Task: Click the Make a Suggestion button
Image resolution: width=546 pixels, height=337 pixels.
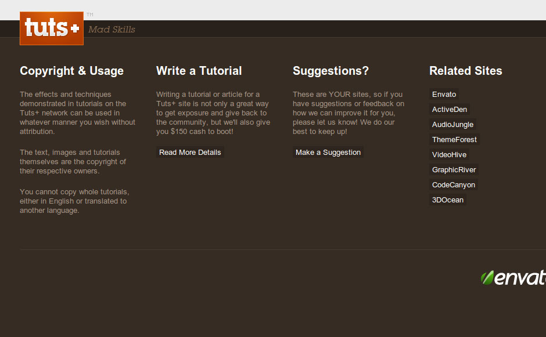Action: [328, 153]
